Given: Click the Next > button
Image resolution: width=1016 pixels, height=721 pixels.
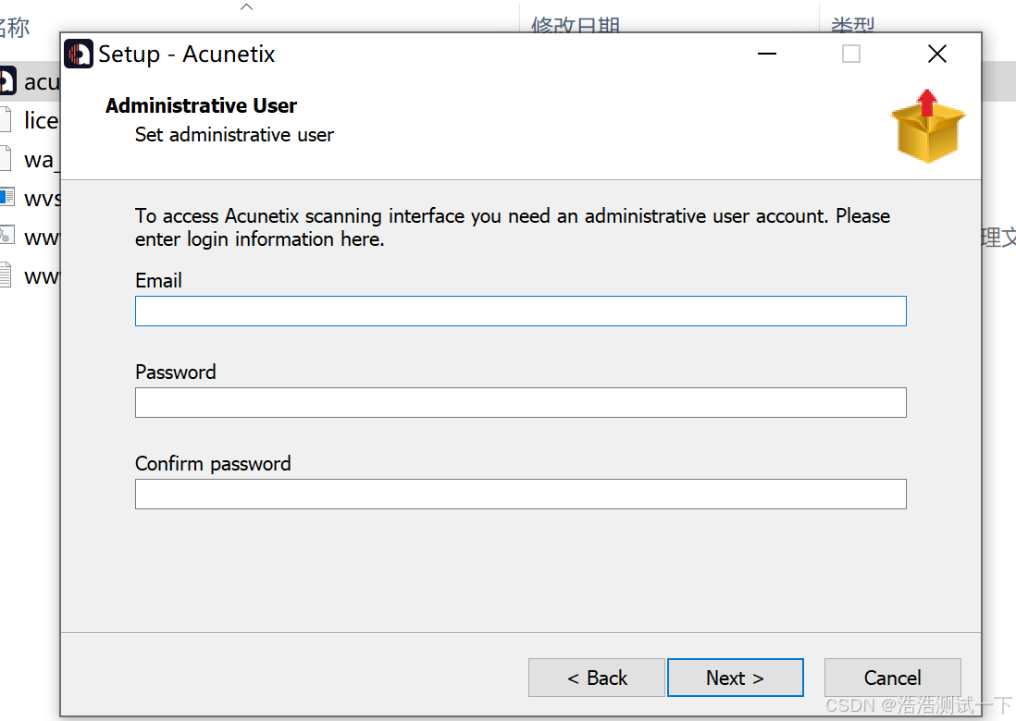Looking at the screenshot, I should (x=735, y=678).
